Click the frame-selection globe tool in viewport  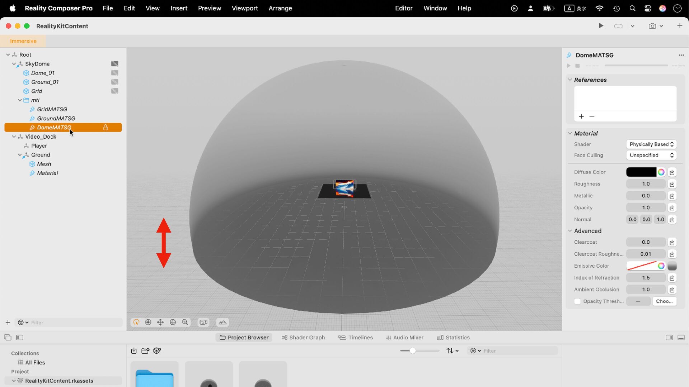(x=173, y=322)
